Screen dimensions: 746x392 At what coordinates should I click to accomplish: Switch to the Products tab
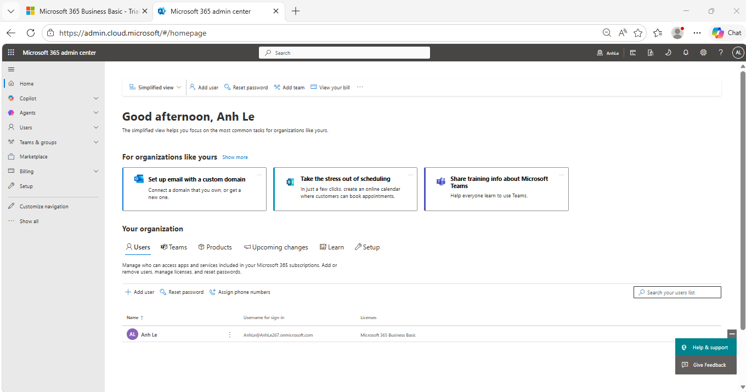point(215,247)
